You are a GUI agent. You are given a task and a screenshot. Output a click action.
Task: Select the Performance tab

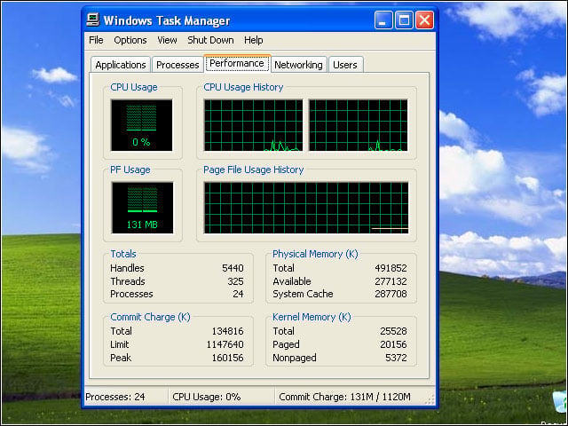[x=237, y=63]
